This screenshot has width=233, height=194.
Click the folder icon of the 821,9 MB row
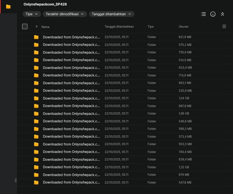point(36,37)
